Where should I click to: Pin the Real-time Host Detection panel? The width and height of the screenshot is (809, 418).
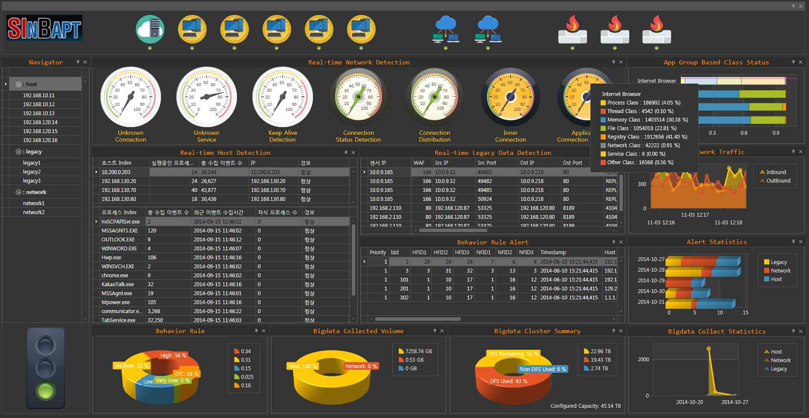[346, 152]
